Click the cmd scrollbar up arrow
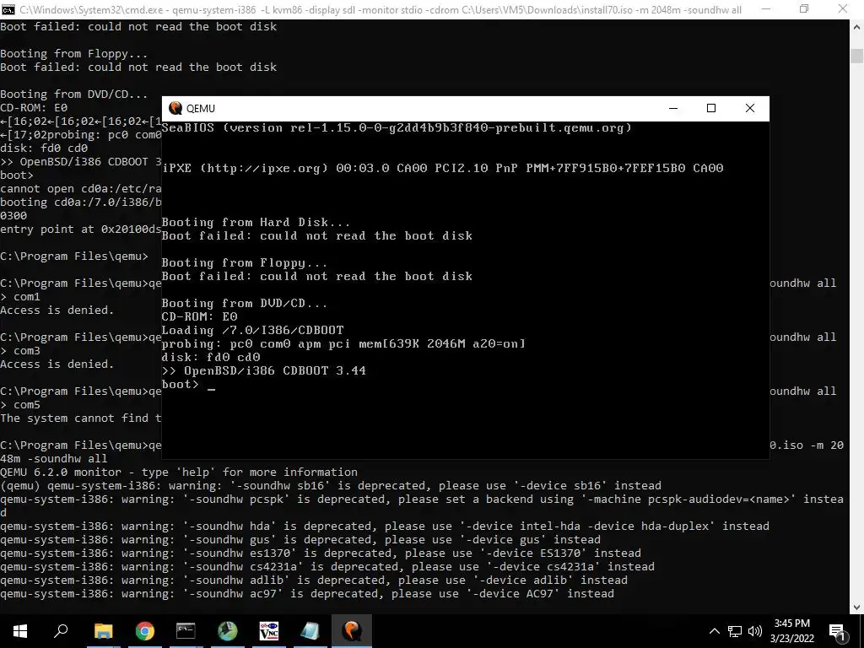 pos(857,26)
